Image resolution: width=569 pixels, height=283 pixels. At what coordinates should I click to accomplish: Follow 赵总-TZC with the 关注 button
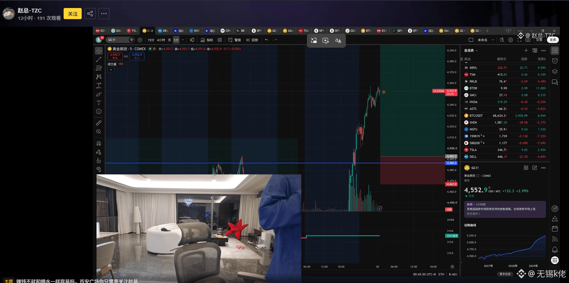point(73,14)
